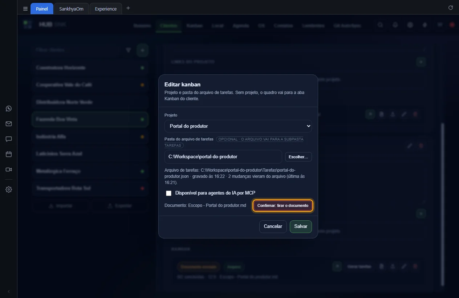
Task: Open the video camera icon in the sidebar
Action: click(9, 170)
